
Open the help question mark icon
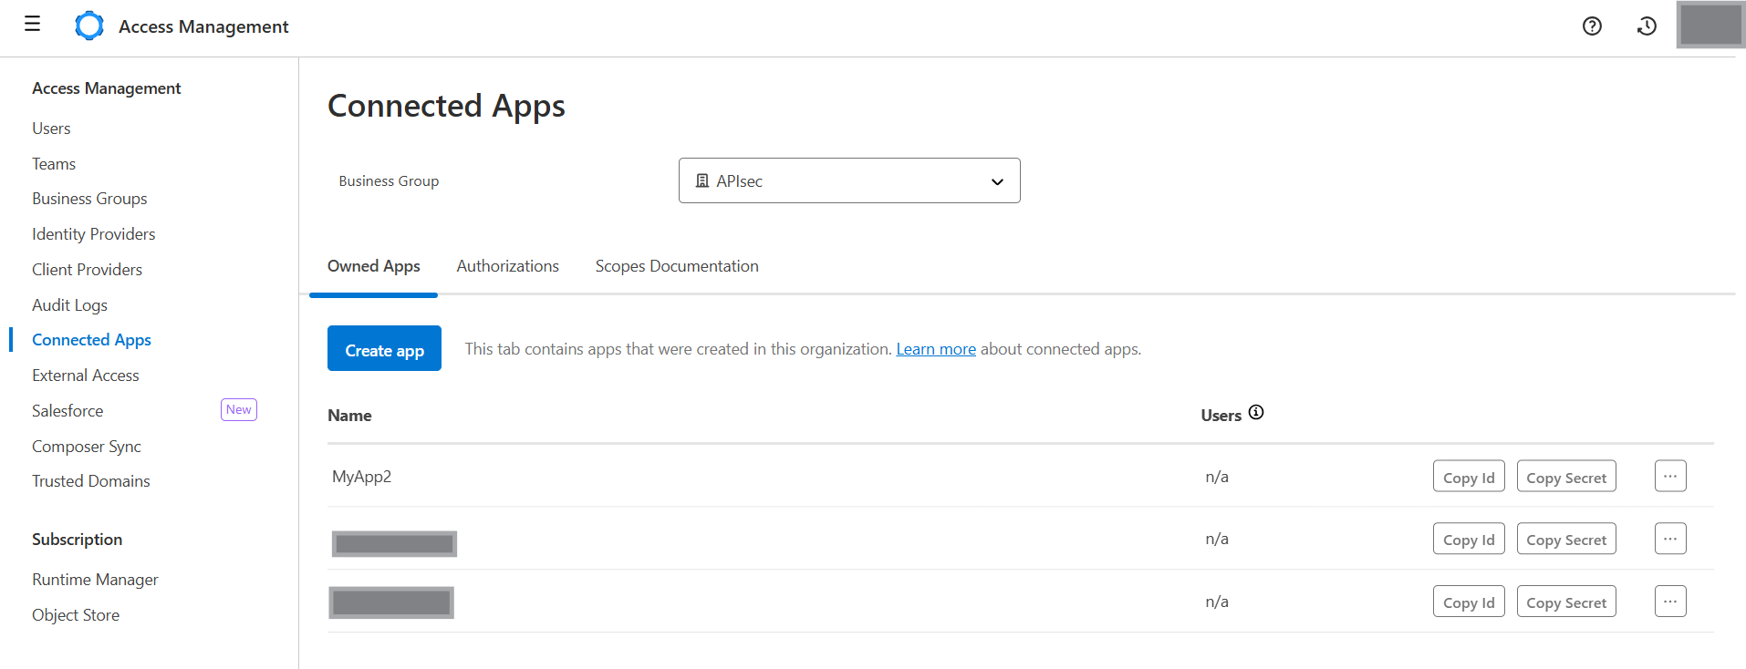coord(1592,26)
